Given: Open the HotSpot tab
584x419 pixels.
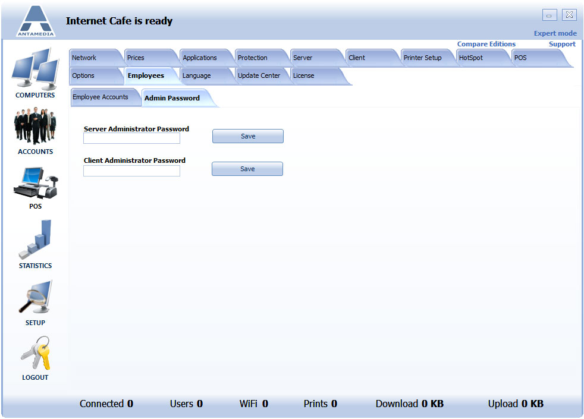Looking at the screenshot, I should (483, 58).
